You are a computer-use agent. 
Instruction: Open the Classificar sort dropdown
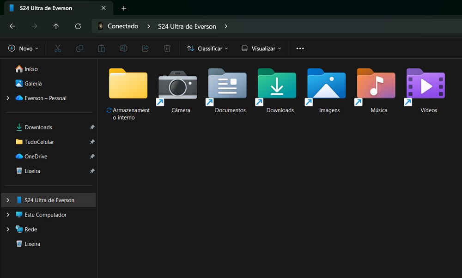pyautogui.click(x=207, y=48)
